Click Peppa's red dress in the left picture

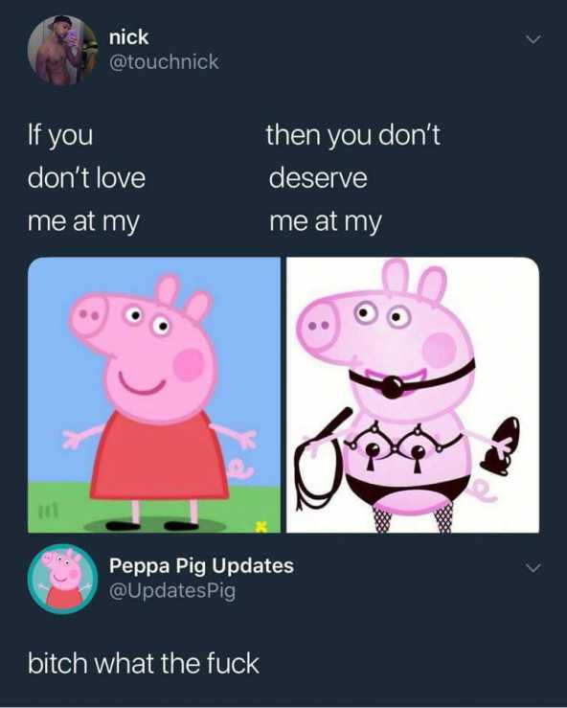pyautogui.click(x=159, y=456)
